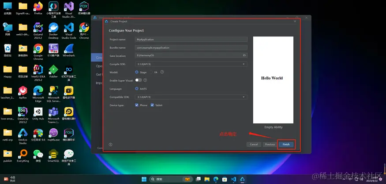
Task: Open mqttfx.exe desktop icon
Action: coord(53,134)
